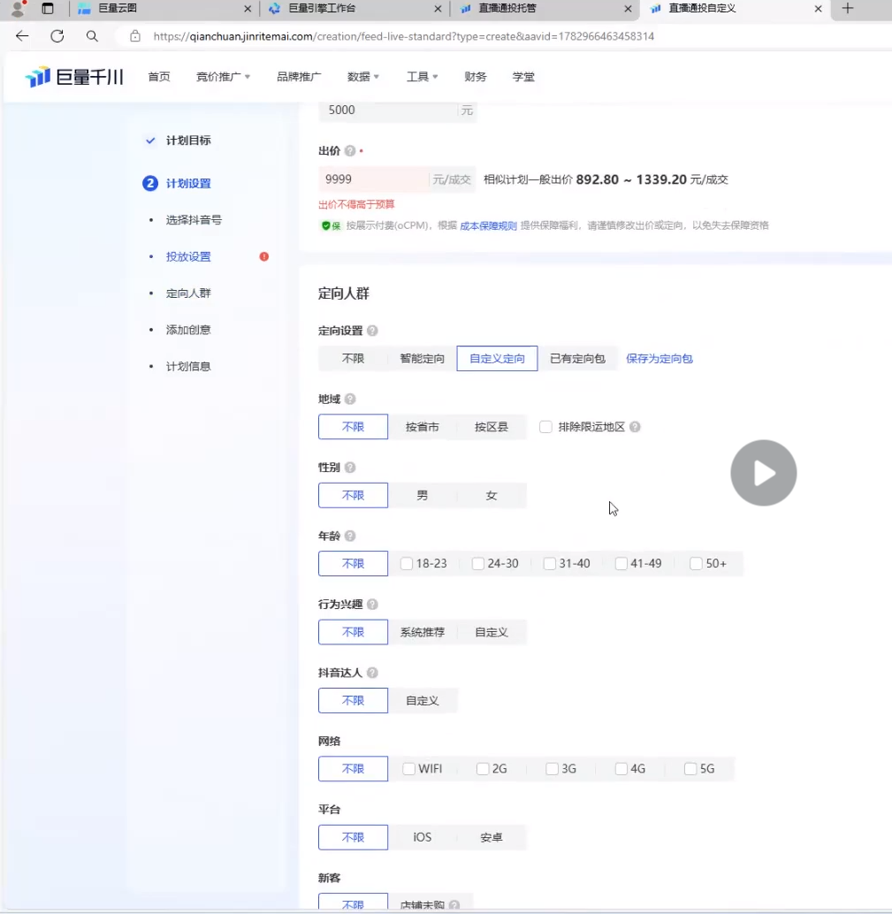Click the 巨量千川 logo
The image size is (892, 914).
[75, 77]
